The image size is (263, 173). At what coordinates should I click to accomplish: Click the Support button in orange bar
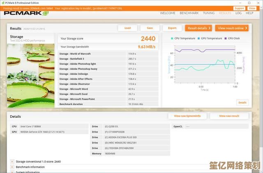coord(239,8)
